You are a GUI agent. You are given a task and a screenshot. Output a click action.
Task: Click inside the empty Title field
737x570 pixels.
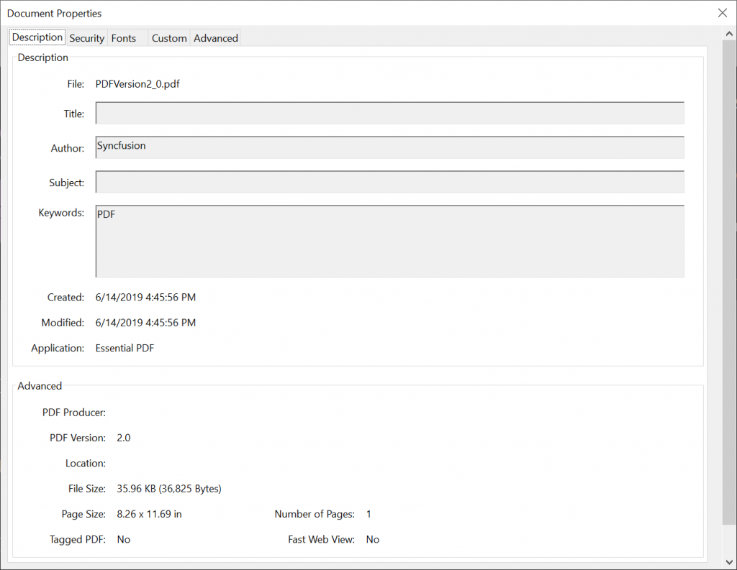(x=389, y=113)
